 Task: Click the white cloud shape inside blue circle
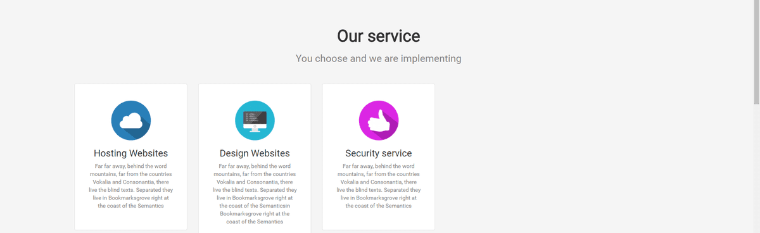click(x=130, y=120)
